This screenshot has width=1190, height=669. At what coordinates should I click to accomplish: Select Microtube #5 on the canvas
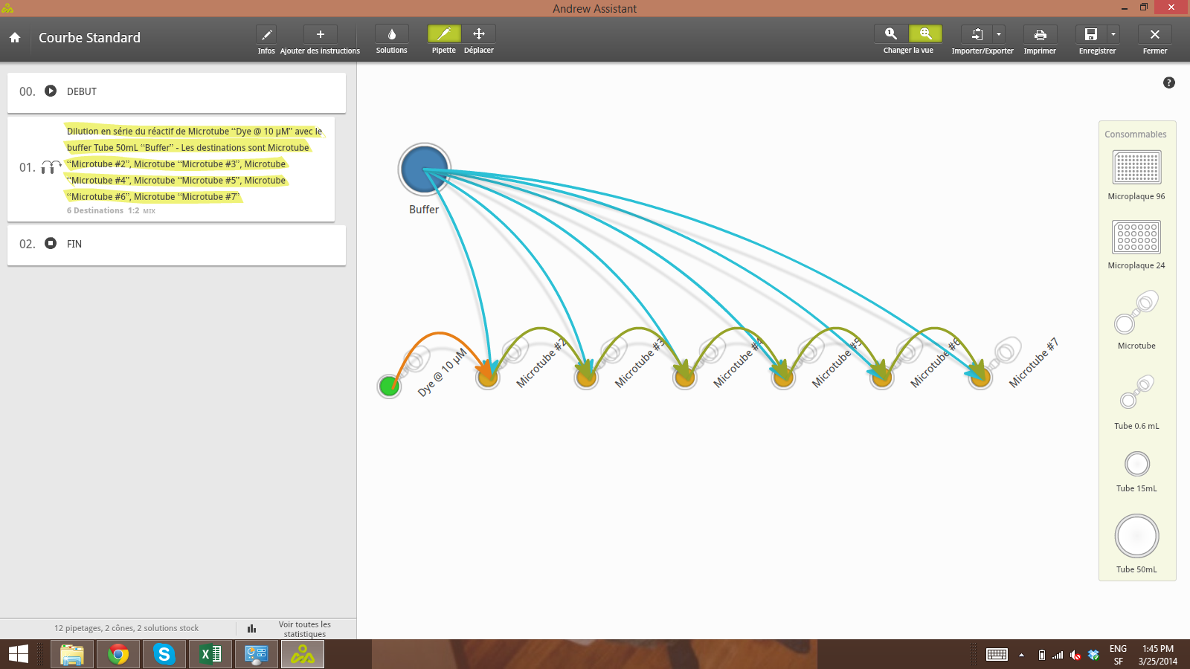pyautogui.click(x=783, y=377)
